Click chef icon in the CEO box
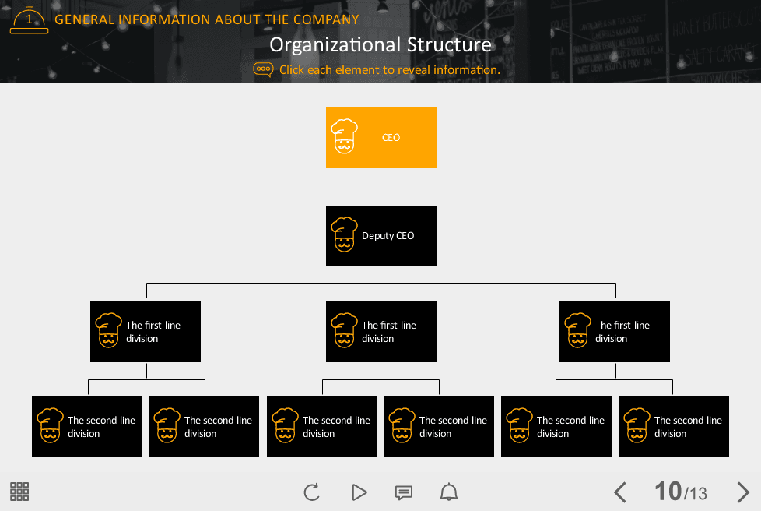Screen dimensions: 761x511 344,136
